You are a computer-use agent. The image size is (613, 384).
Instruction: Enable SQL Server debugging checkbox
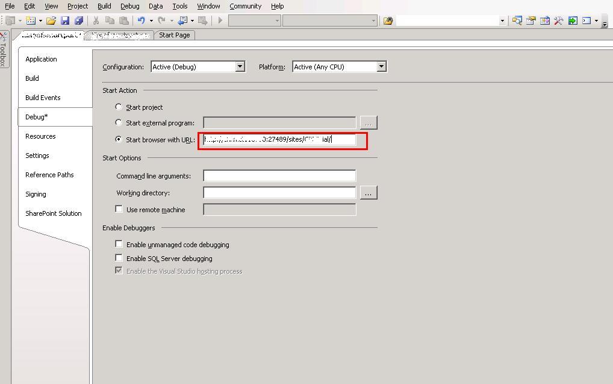point(119,258)
